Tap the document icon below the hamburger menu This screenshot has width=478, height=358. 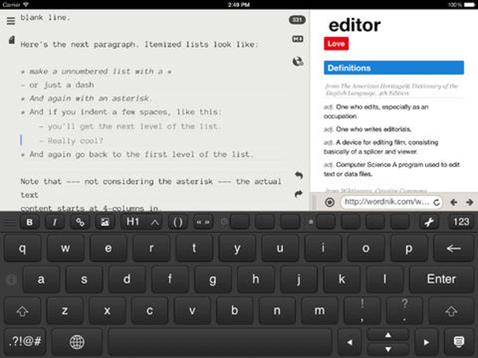[12, 40]
